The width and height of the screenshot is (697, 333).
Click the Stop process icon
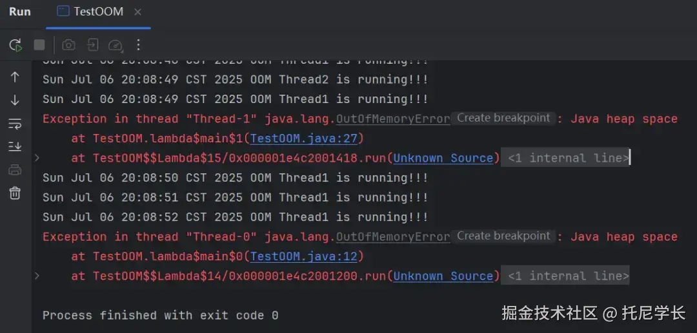pyautogui.click(x=39, y=45)
